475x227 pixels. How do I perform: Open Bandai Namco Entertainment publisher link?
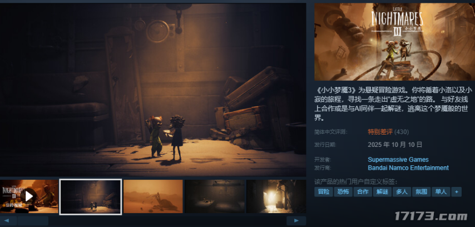pos(408,167)
